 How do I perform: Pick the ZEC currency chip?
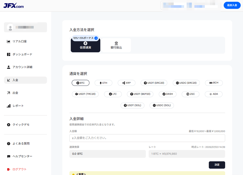pos(191,94)
